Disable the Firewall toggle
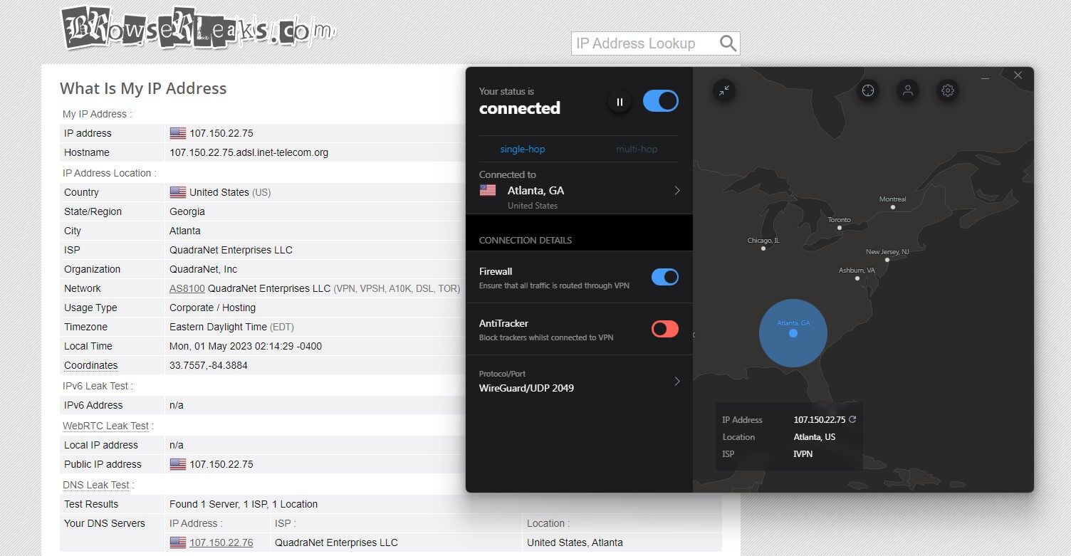Viewport: 1071px width, 556px height. [x=665, y=277]
